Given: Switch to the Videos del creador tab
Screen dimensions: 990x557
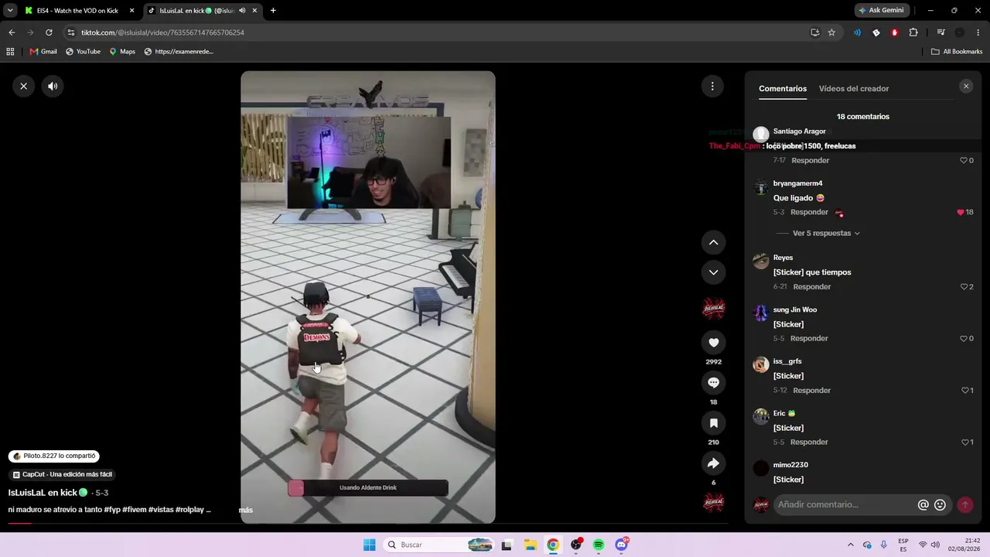Looking at the screenshot, I should pos(854,88).
